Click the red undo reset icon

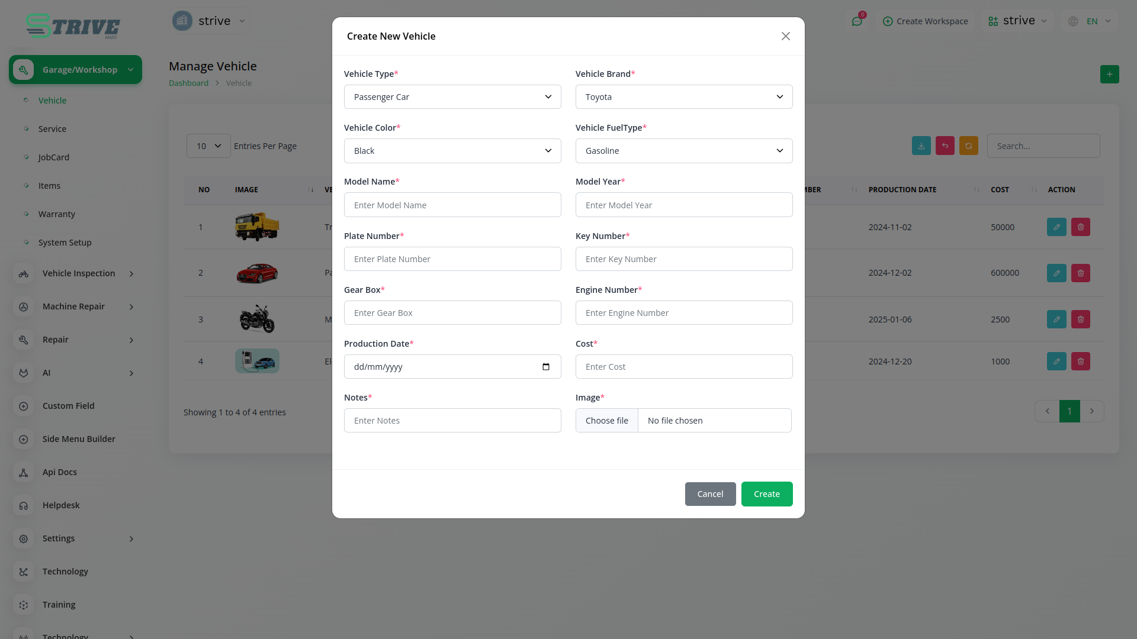pyautogui.click(x=945, y=146)
